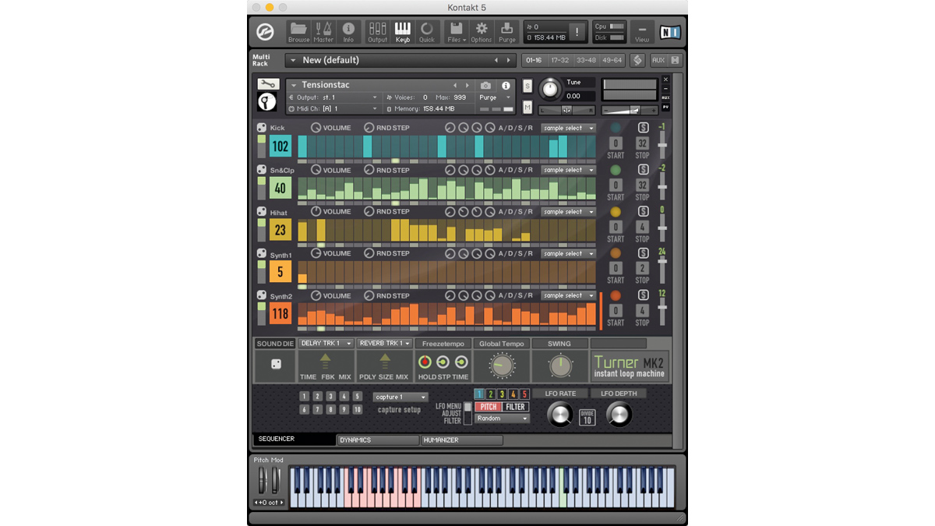Open the Output mixer section
This screenshot has height=526, width=935.
pyautogui.click(x=377, y=32)
